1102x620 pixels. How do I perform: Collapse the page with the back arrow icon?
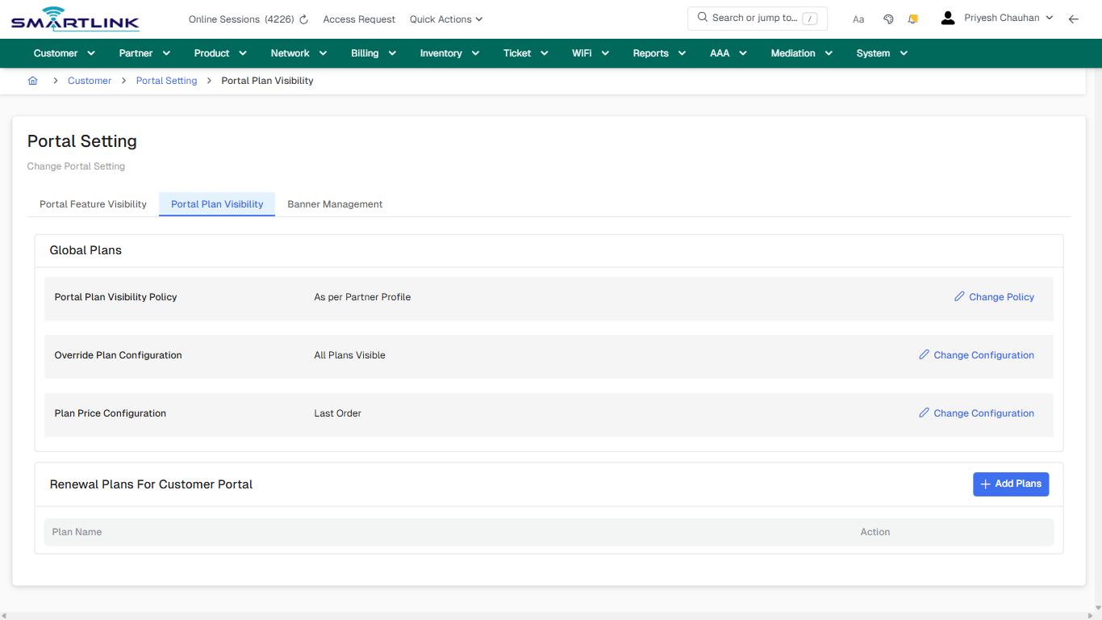pos(1073,19)
